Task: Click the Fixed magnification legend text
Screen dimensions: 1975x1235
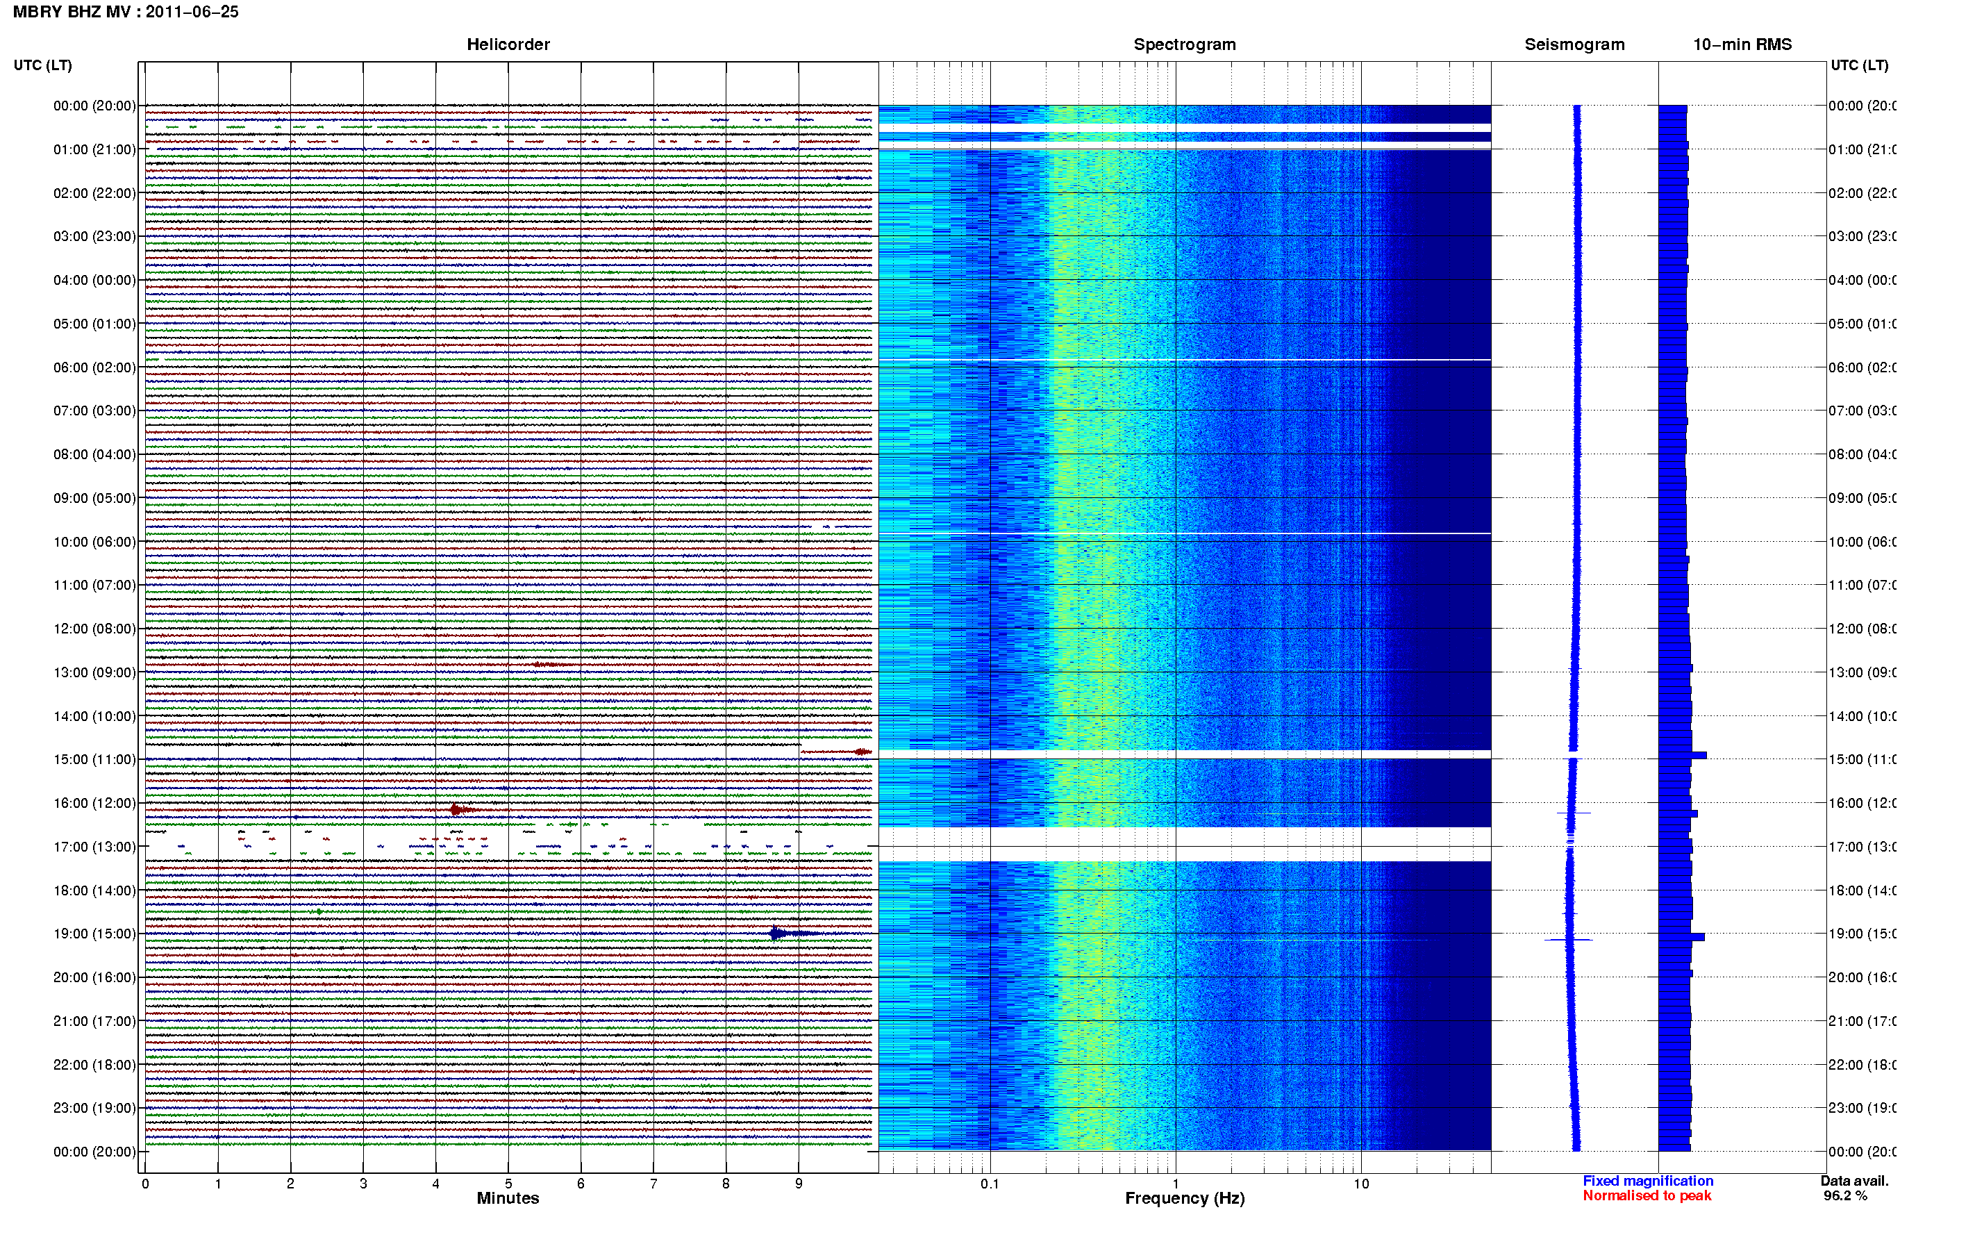Action: (1648, 1181)
